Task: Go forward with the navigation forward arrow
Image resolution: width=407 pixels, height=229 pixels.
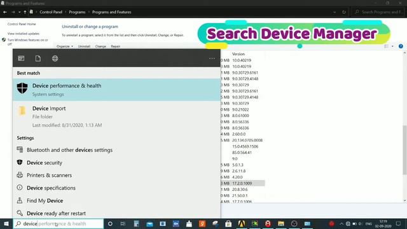Action: [x=13, y=12]
